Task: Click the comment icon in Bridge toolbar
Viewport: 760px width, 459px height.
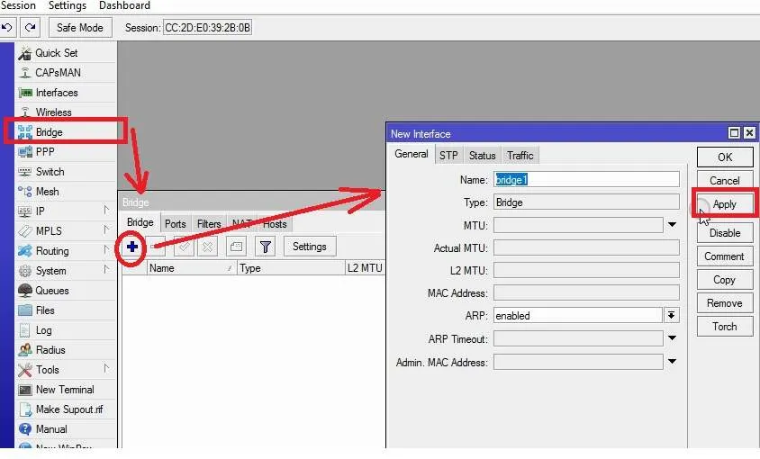Action: click(236, 246)
